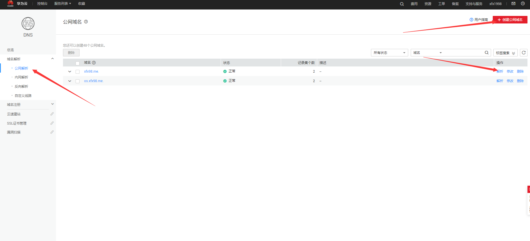The image size is (530, 241).
Task: Open the xfx98.me. domain link
Action: point(92,71)
